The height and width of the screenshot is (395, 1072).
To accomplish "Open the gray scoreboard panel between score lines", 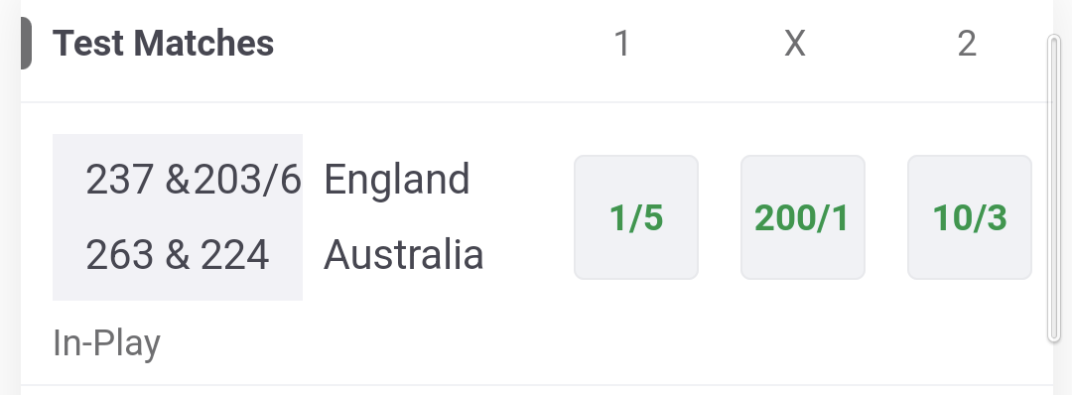I will pos(178,217).
